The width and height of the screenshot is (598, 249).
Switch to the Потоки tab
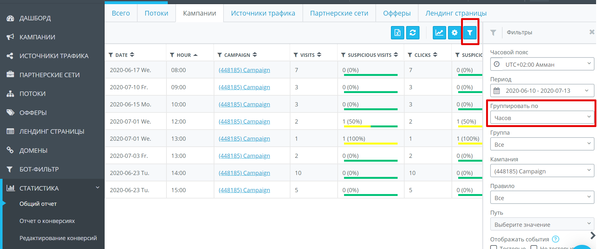click(156, 13)
